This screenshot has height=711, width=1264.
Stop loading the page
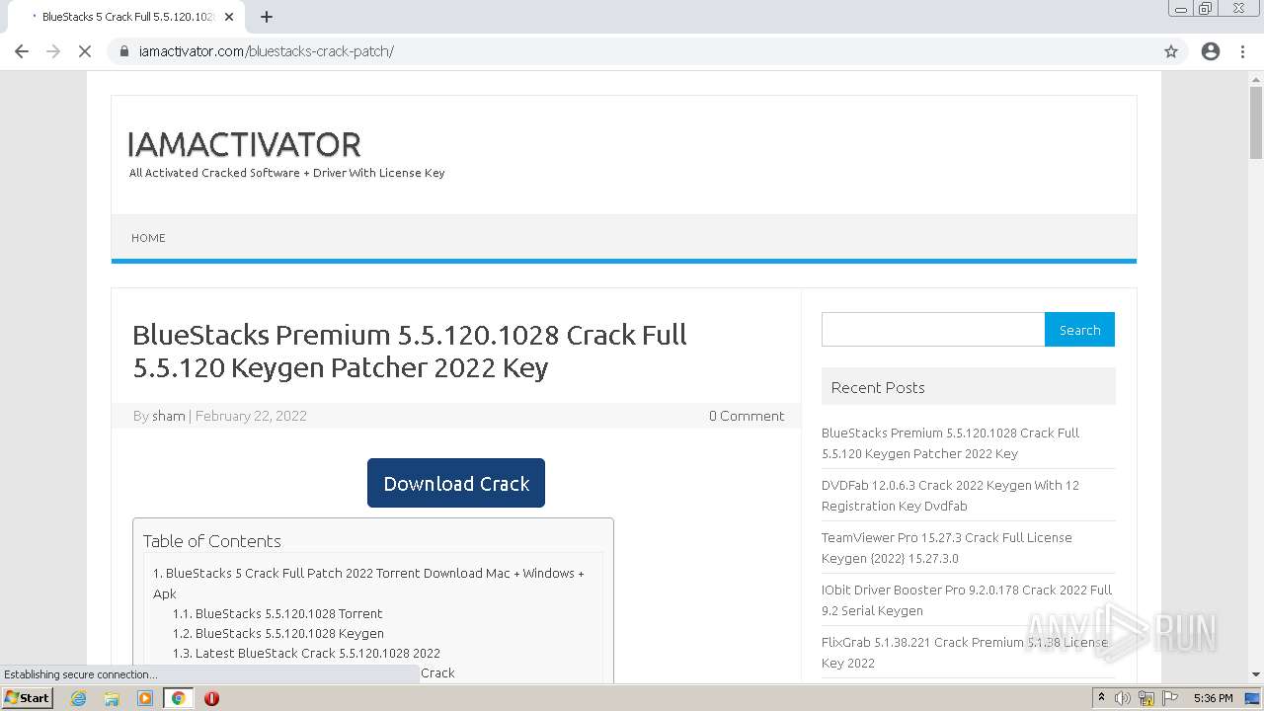pyautogui.click(x=85, y=51)
